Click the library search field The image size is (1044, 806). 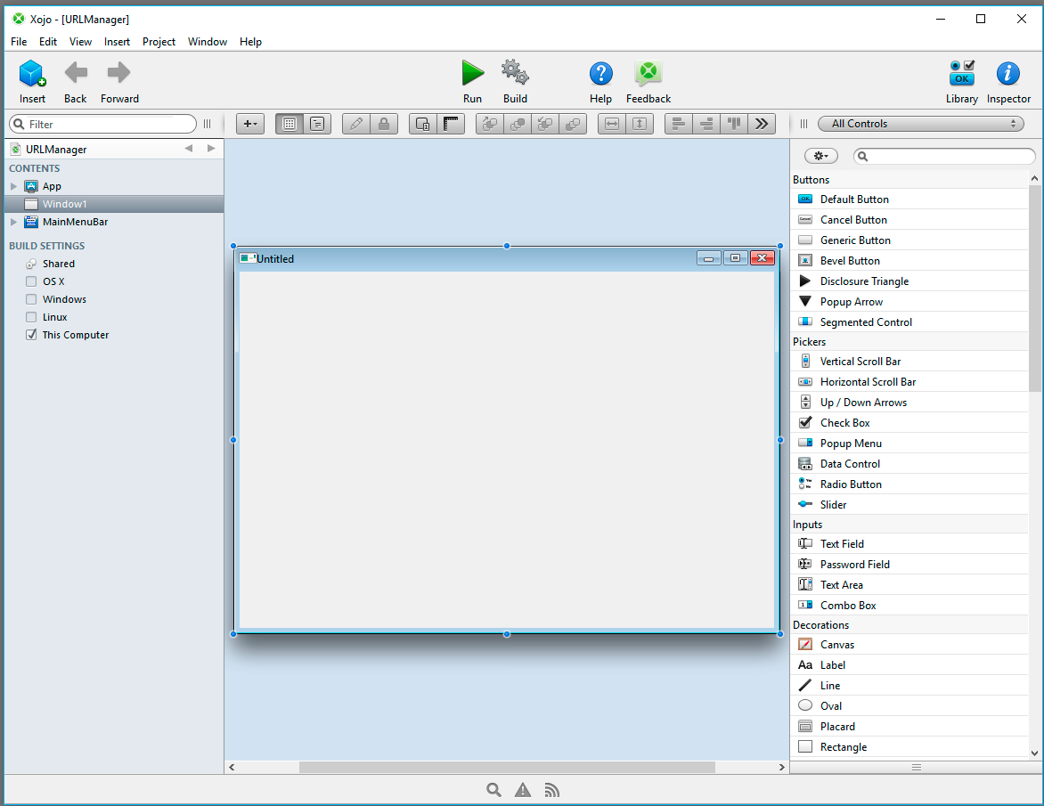pos(945,156)
